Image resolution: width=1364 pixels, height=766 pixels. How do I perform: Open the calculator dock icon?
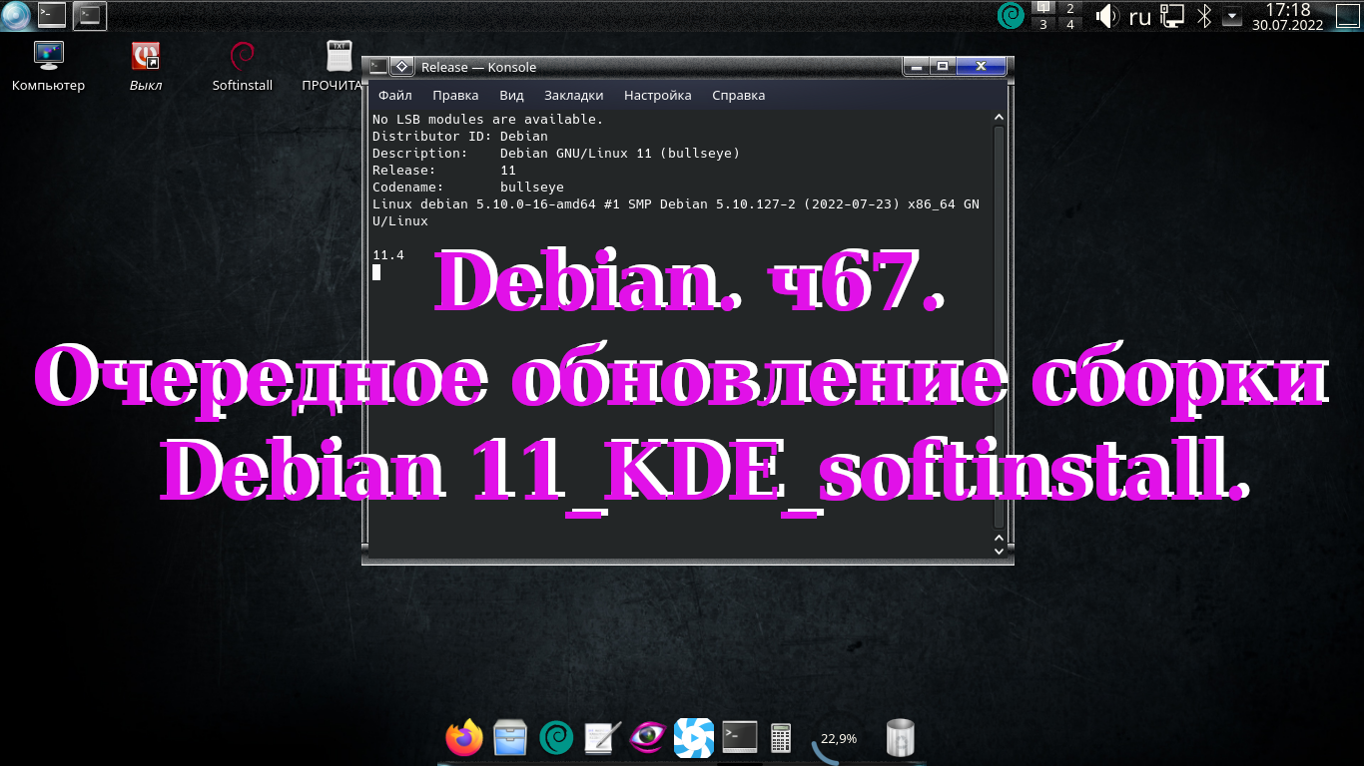(781, 738)
